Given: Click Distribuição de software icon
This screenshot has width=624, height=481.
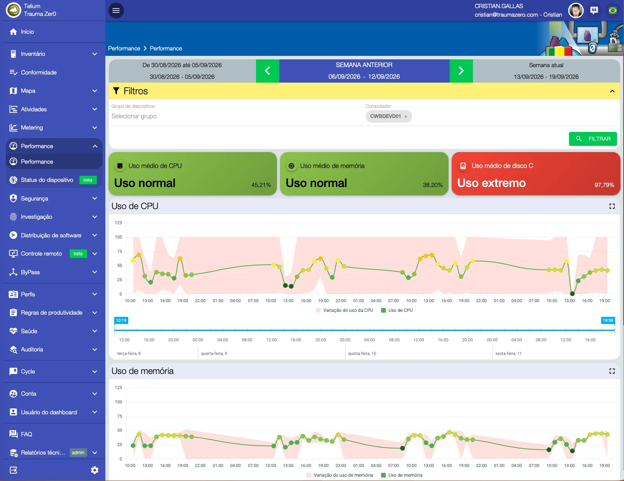Looking at the screenshot, I should (13, 235).
